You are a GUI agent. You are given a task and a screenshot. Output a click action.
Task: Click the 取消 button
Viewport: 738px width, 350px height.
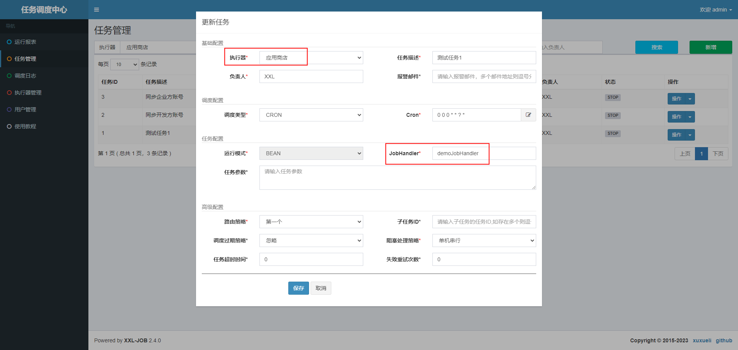(321, 288)
